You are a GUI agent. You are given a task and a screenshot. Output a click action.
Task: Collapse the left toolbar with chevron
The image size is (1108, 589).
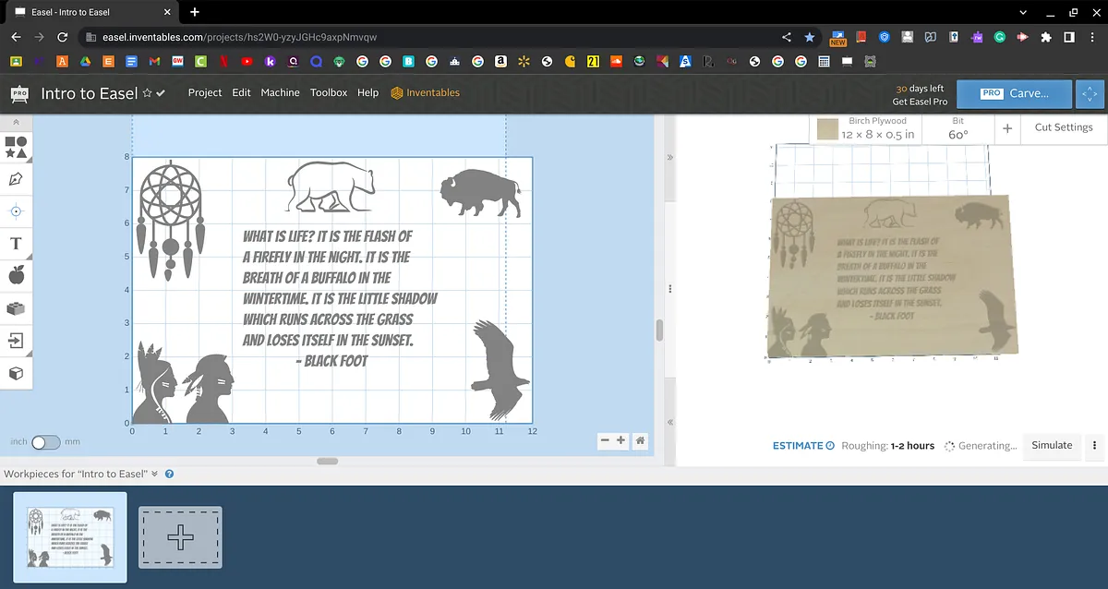coord(16,122)
